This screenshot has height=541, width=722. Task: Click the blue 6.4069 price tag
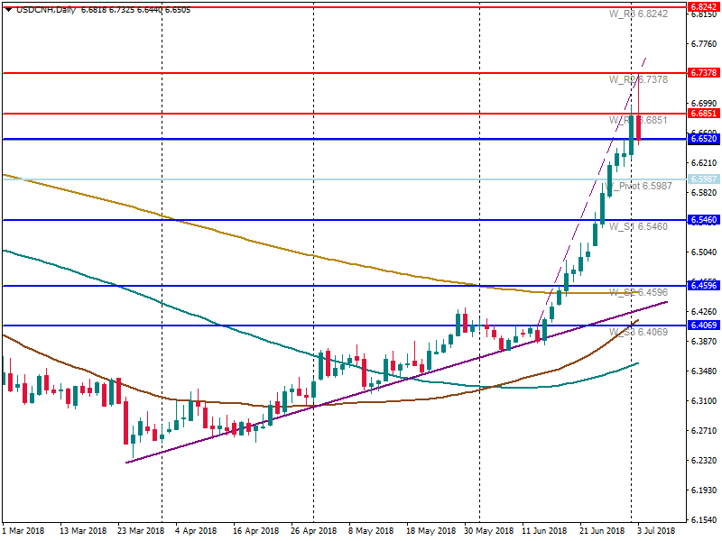702,325
